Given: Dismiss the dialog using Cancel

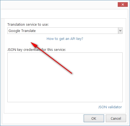Looking at the screenshot, I should click(x=116, y=118).
